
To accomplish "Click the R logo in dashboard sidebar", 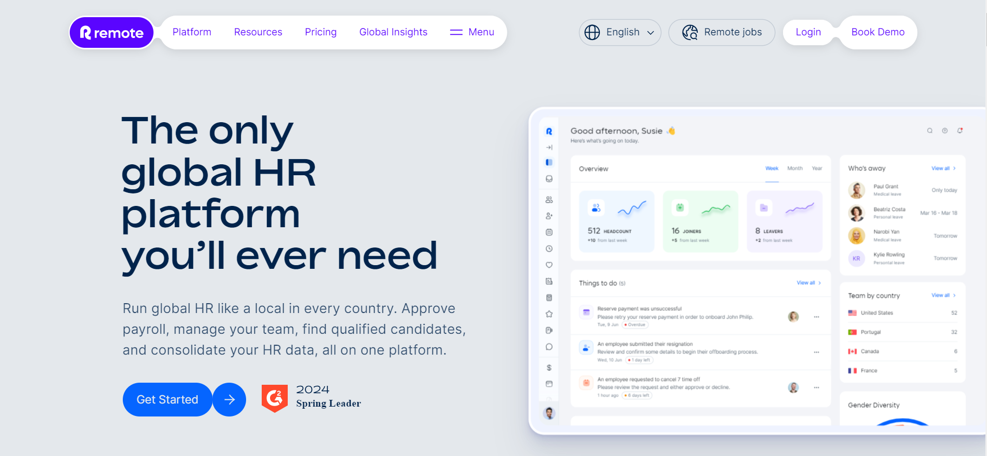I will pyautogui.click(x=549, y=132).
